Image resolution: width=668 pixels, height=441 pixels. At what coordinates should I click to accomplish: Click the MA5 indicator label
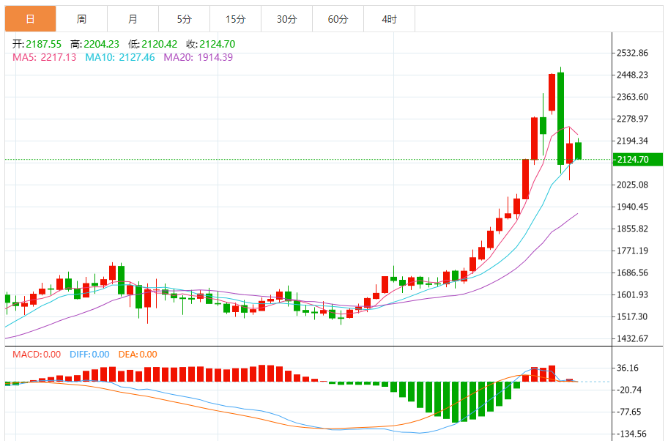tap(44, 57)
